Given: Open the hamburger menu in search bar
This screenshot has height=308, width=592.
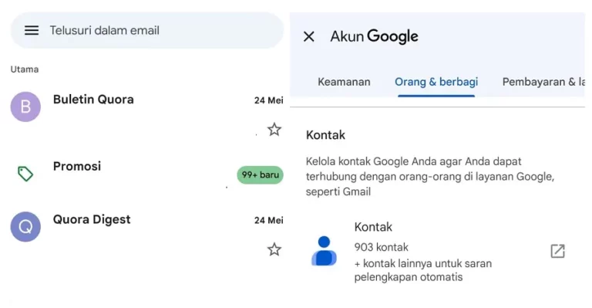Looking at the screenshot, I should coord(32,30).
